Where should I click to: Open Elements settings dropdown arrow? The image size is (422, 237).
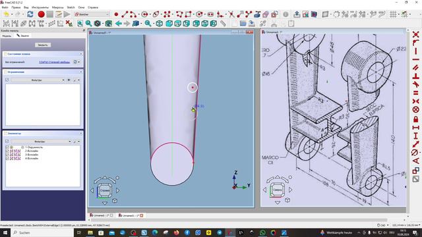coord(79,142)
